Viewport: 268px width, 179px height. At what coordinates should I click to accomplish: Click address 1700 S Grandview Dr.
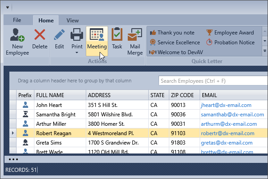click(117, 142)
